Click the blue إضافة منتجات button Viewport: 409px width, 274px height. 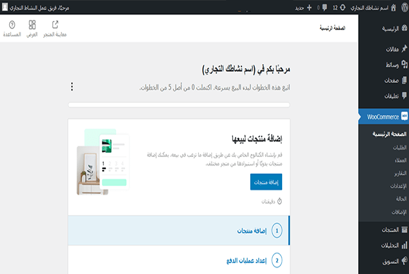click(266, 182)
